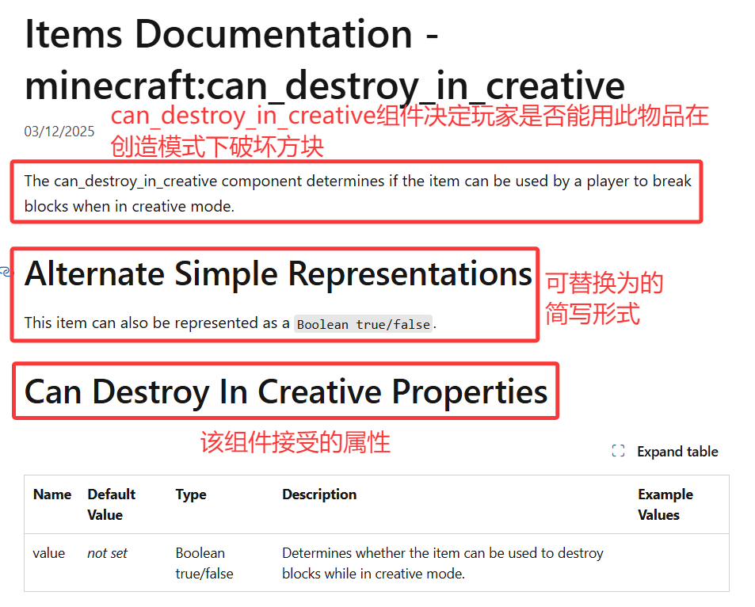
Task: Click the value row in the properties table
Action: click(49, 553)
